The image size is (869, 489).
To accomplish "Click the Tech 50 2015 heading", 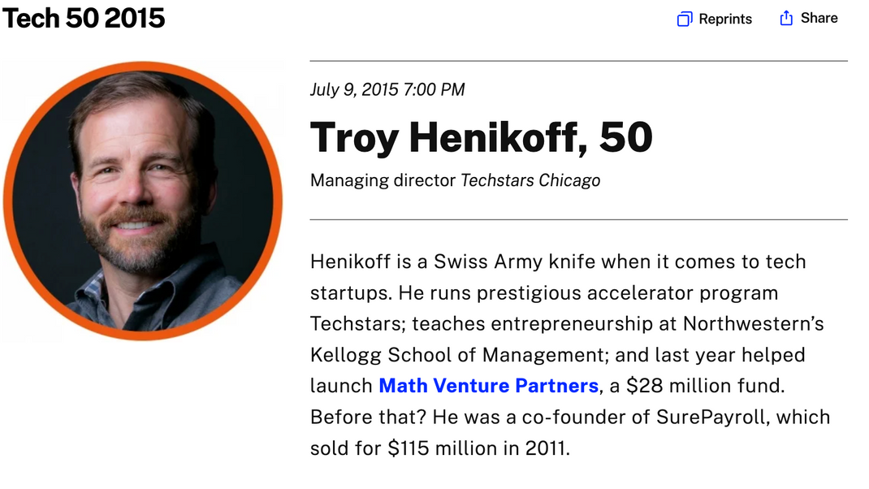I will click(84, 18).
